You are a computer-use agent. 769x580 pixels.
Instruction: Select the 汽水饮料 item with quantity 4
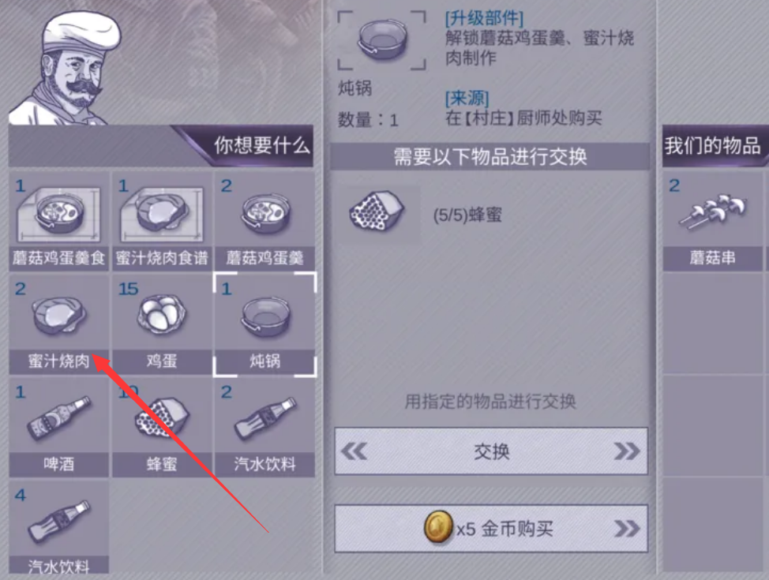pyautogui.click(x=59, y=528)
